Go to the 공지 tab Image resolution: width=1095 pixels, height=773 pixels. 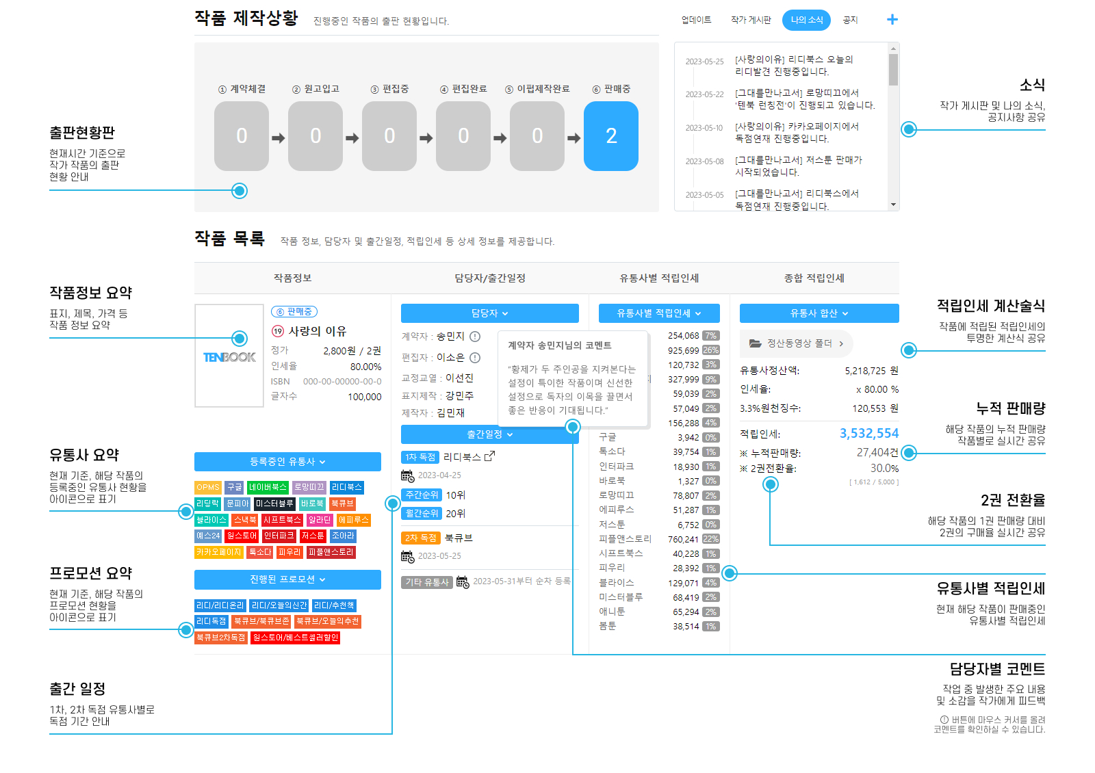point(851,20)
